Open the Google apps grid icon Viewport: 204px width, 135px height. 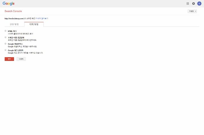pyautogui.click(x=188, y=3)
